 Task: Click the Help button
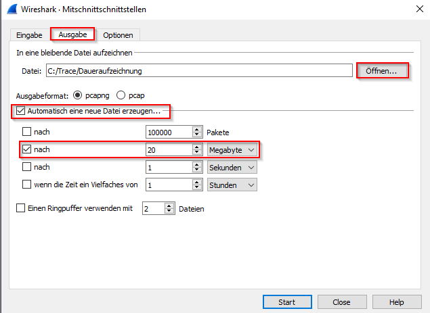[x=396, y=302]
